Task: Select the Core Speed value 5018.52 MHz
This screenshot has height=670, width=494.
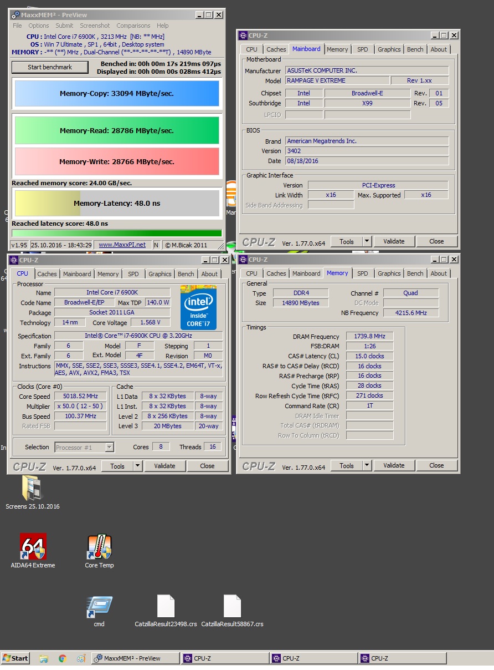Action: click(80, 397)
